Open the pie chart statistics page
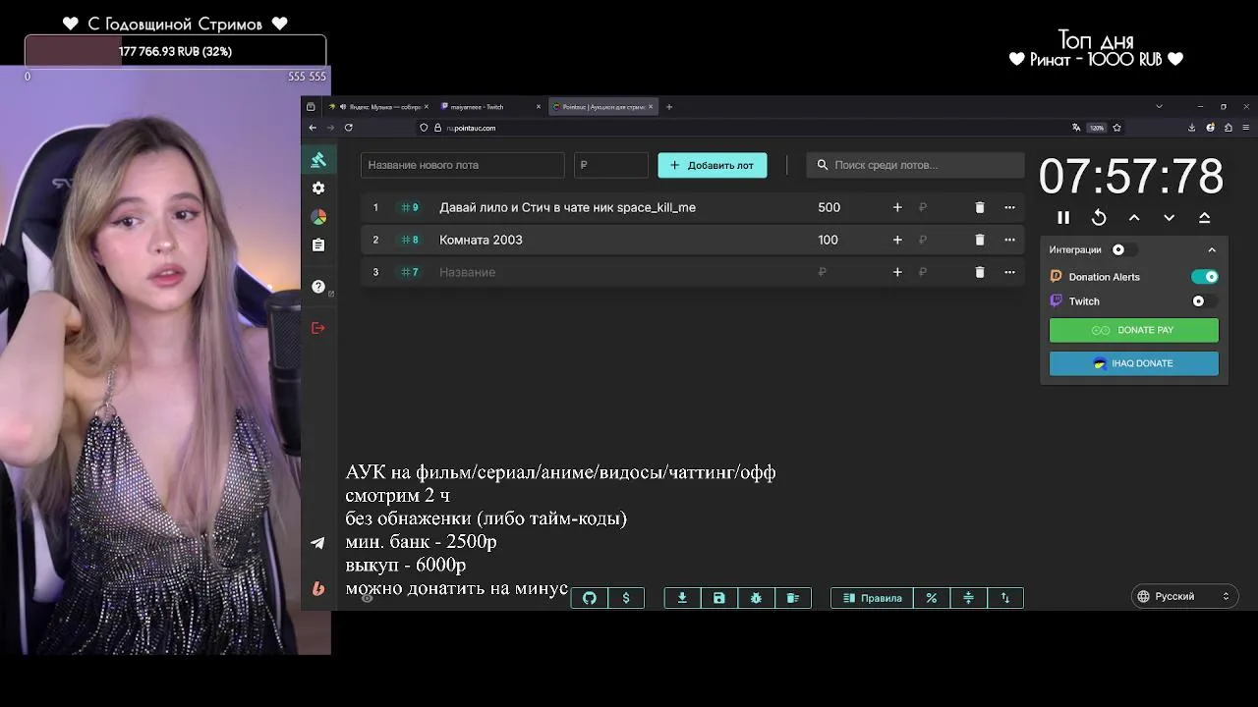The height and width of the screenshot is (707, 1258). [x=318, y=216]
